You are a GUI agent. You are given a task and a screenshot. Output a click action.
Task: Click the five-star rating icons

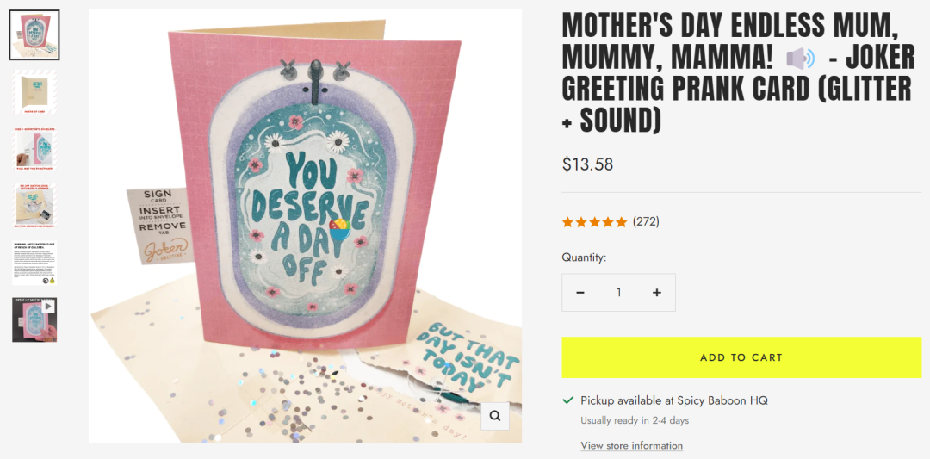click(x=594, y=222)
